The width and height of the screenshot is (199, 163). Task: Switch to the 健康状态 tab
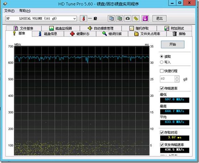(80, 34)
